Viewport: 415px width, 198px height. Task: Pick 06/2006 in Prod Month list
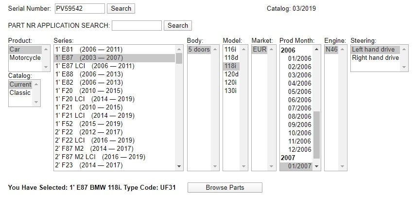(299, 100)
